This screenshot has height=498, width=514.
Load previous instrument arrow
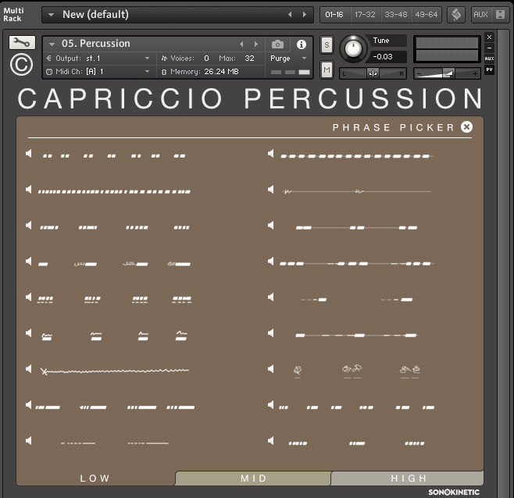click(x=241, y=44)
